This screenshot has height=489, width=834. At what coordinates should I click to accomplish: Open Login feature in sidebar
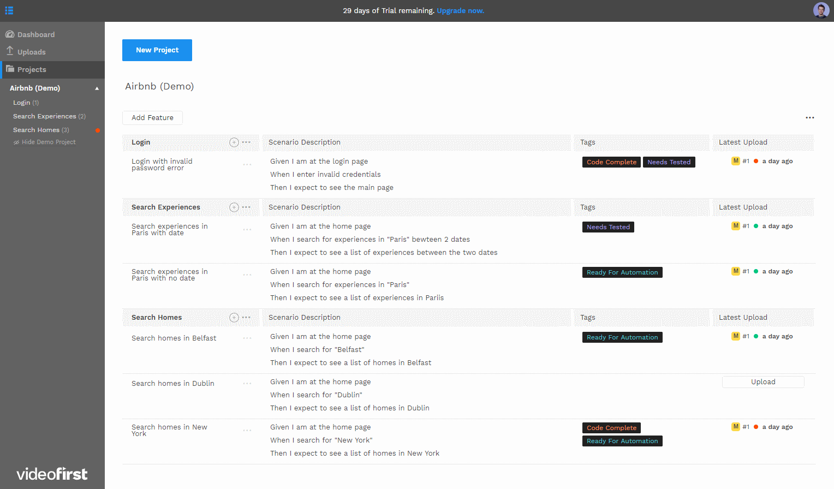[x=26, y=103]
